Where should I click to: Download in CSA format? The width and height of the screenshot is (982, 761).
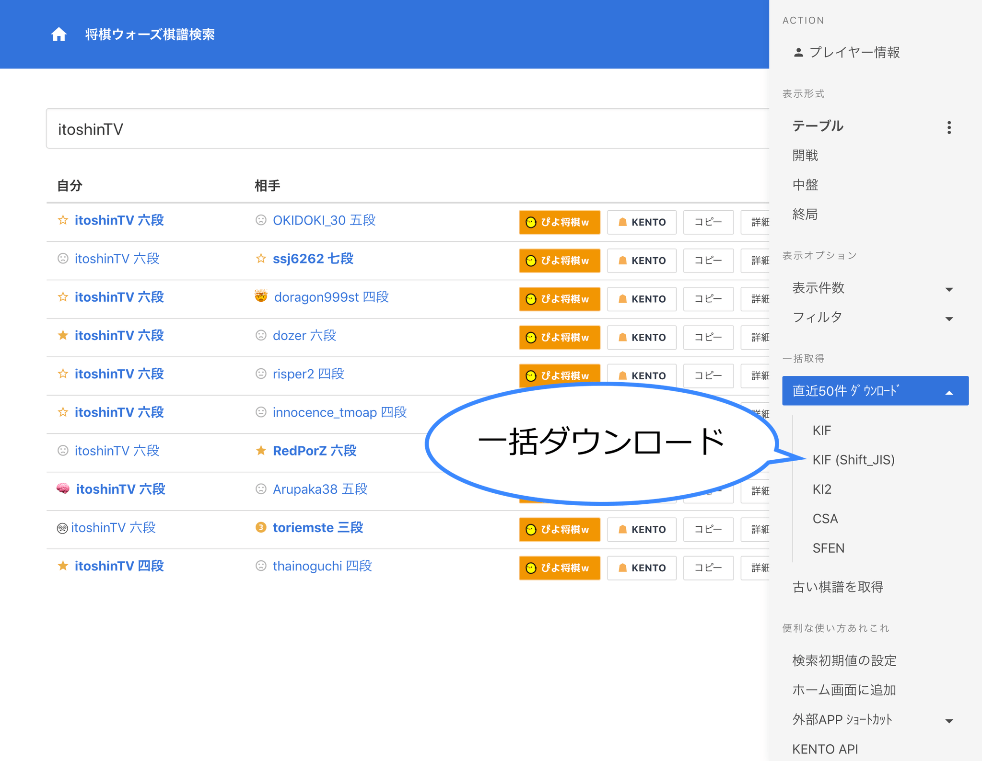825,519
